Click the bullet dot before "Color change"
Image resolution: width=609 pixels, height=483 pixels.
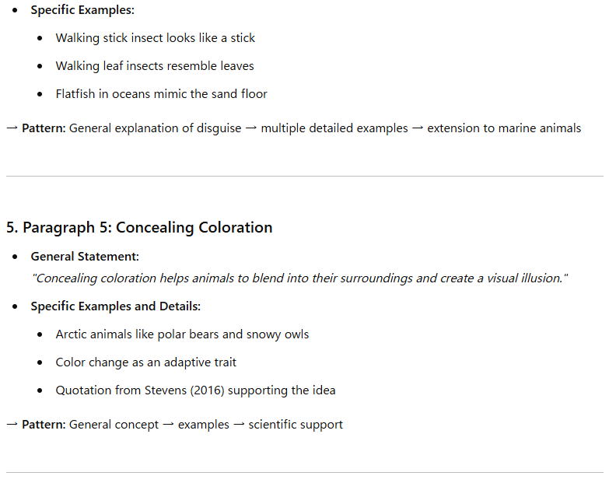click(40, 362)
